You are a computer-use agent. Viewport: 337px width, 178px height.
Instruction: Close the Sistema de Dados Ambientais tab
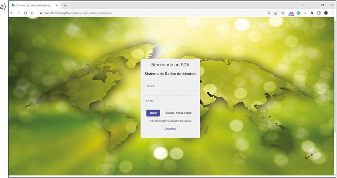[57, 5]
